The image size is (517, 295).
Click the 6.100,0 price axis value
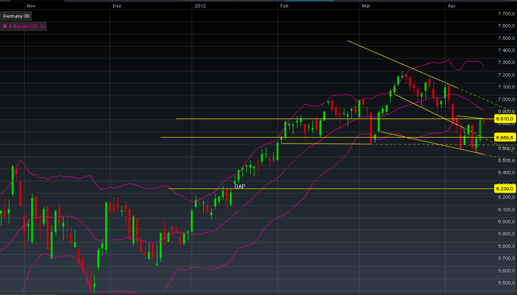[506, 209]
